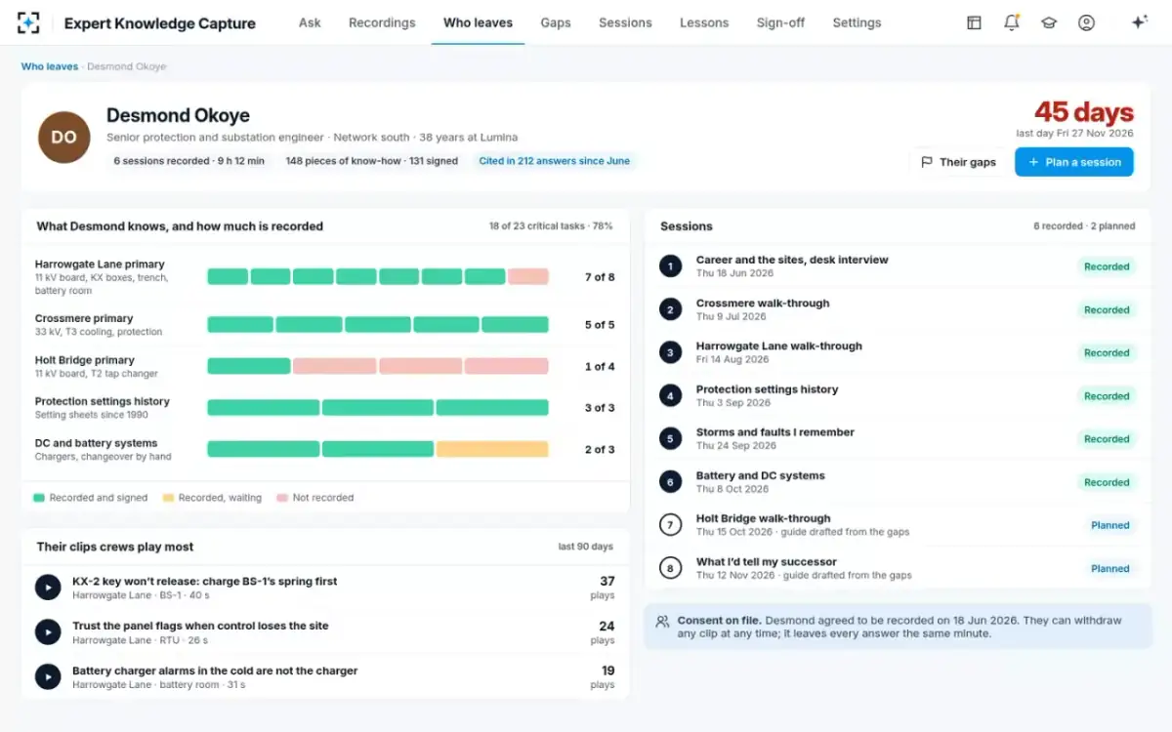Select session number 2 circle

[670, 309]
